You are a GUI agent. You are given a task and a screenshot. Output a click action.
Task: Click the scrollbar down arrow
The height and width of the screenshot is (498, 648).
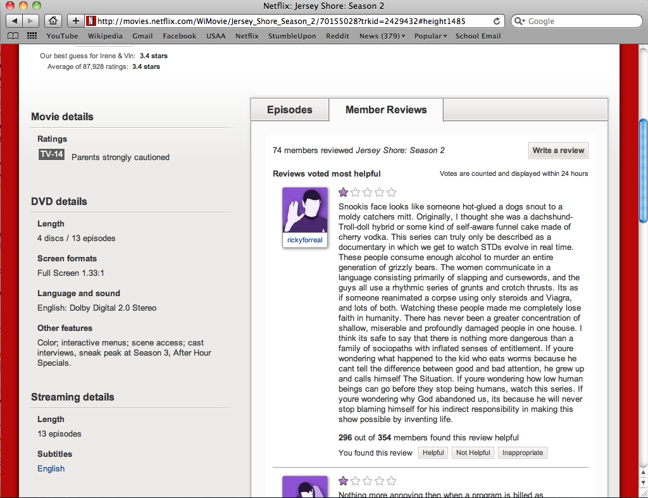coord(643,482)
